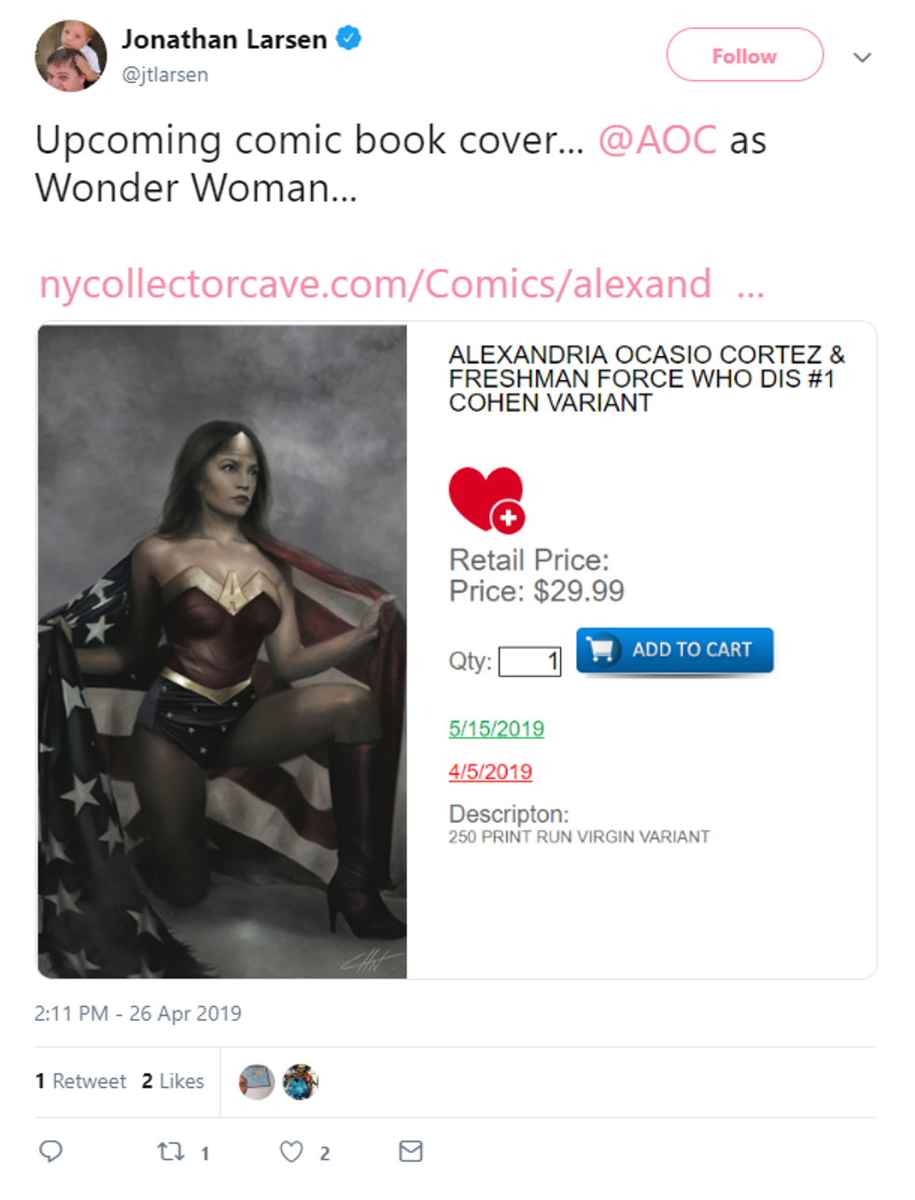The height and width of the screenshot is (1200, 915).
Task: Click the envelope direct message icon
Action: pyautogui.click(x=411, y=1151)
